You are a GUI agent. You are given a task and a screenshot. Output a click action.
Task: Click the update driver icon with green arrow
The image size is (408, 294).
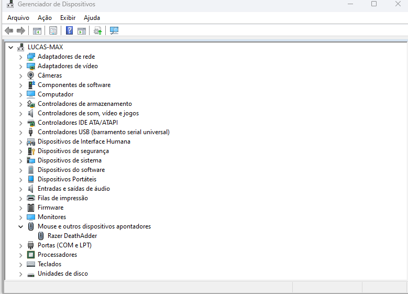[97, 31]
